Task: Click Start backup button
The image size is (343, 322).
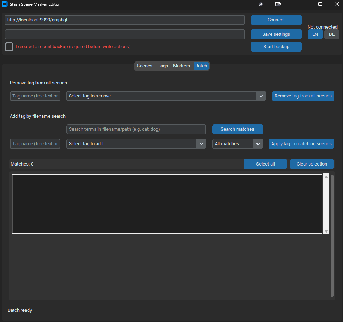Action: click(276, 47)
